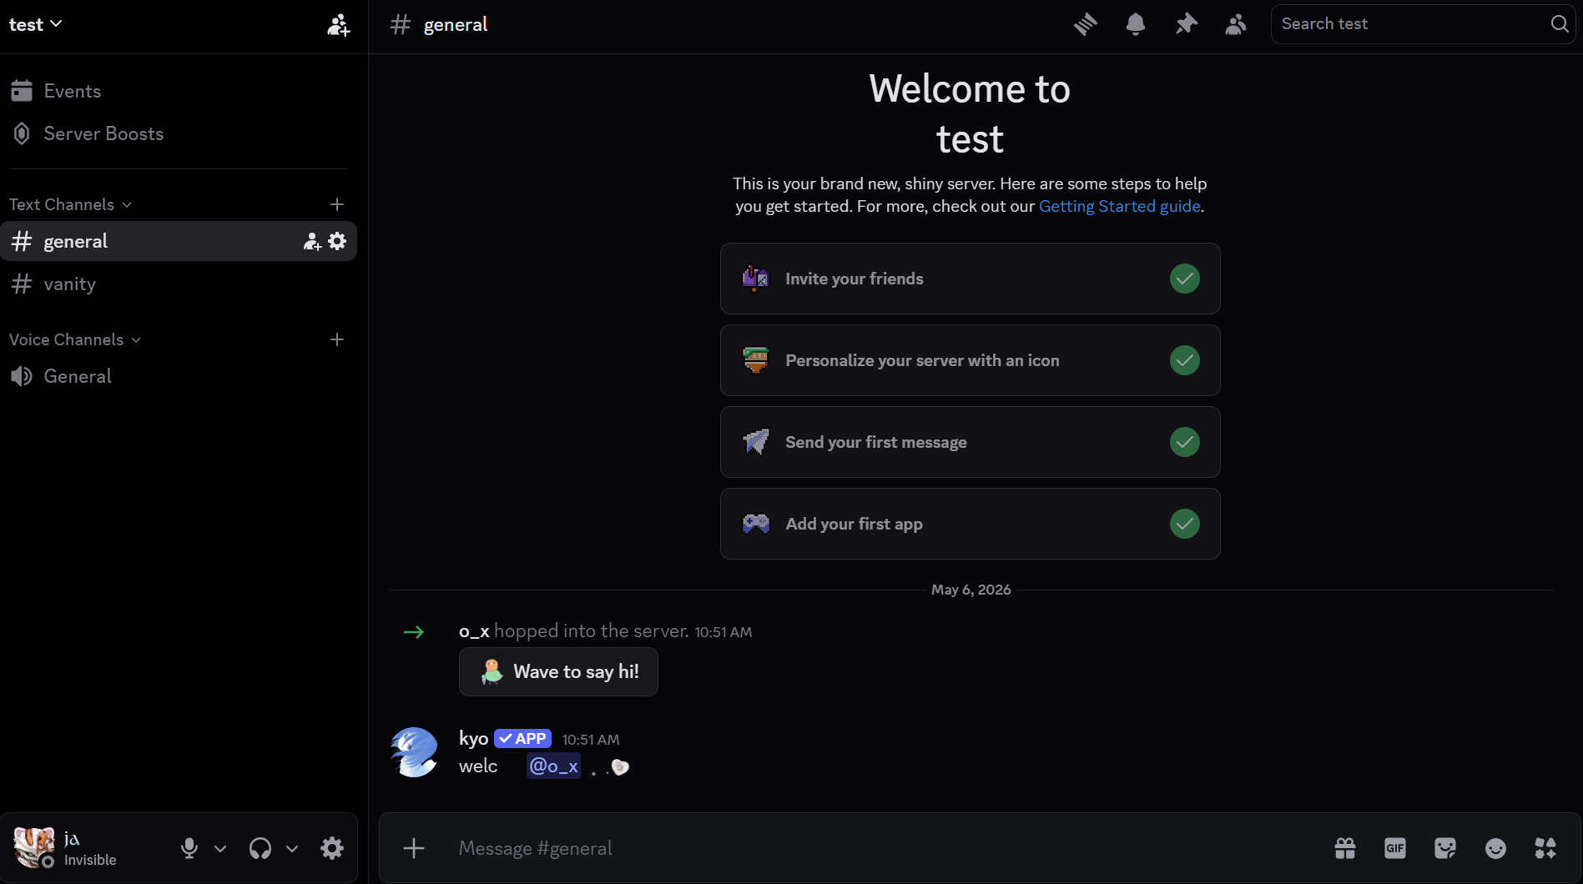Open microphone input options chevron
The width and height of the screenshot is (1583, 884).
pyautogui.click(x=220, y=848)
